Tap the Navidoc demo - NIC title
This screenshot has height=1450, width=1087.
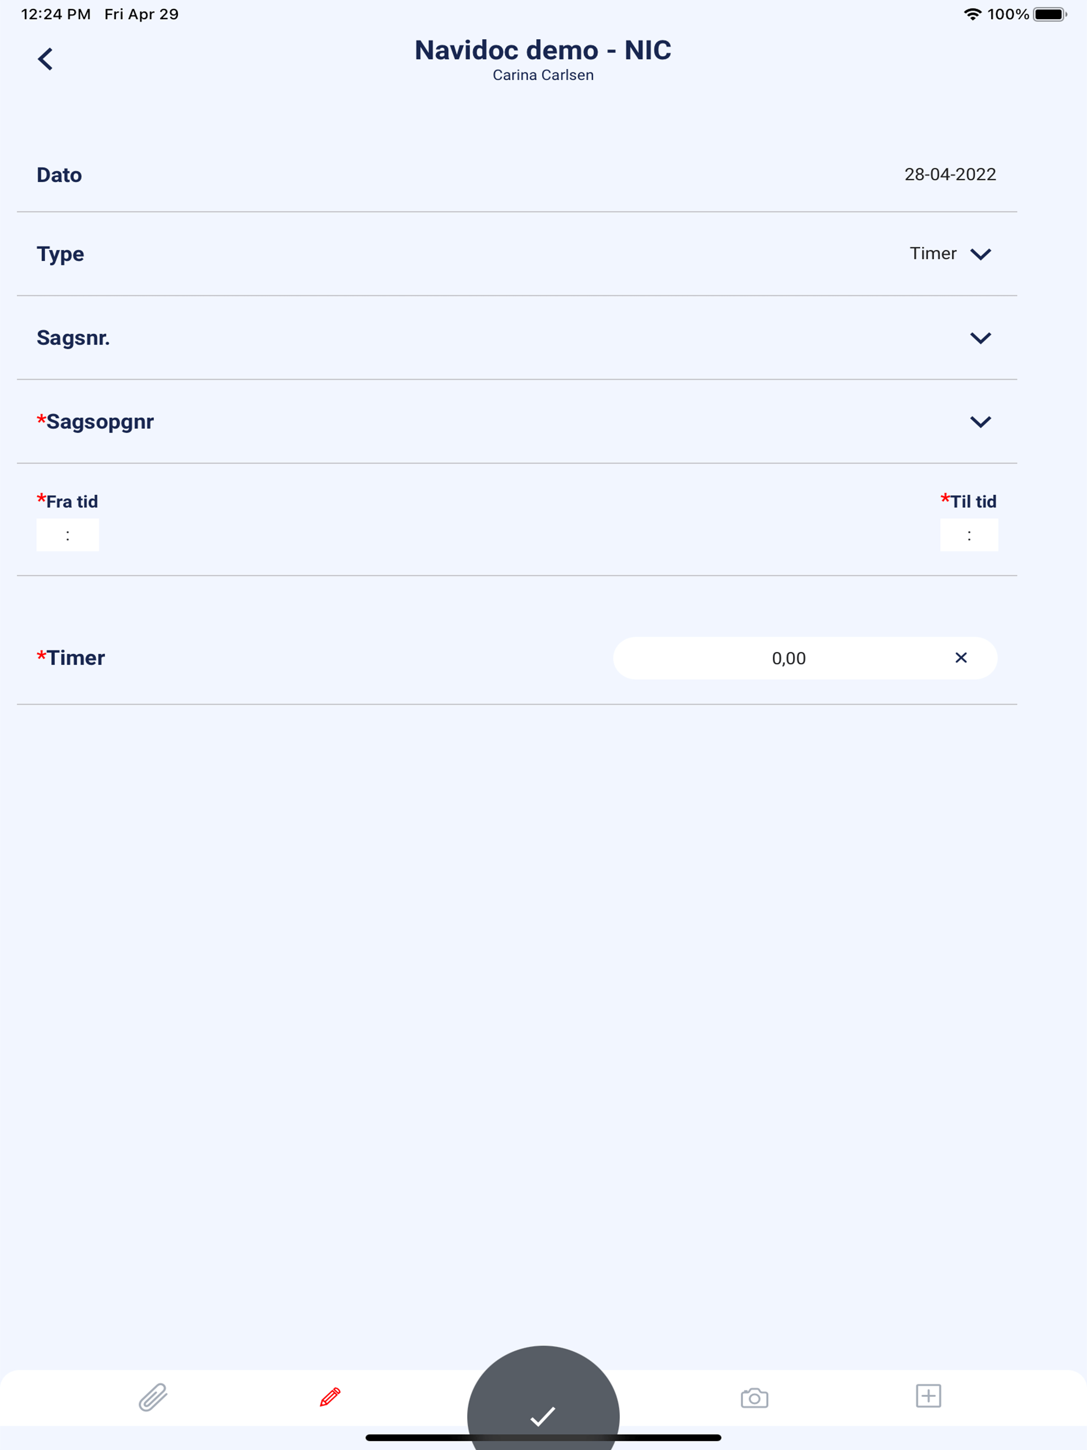click(x=543, y=50)
